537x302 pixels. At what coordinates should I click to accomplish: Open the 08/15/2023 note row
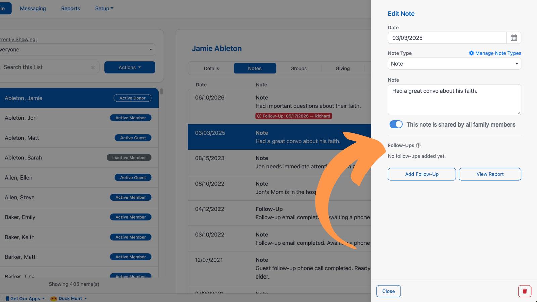coord(279,162)
